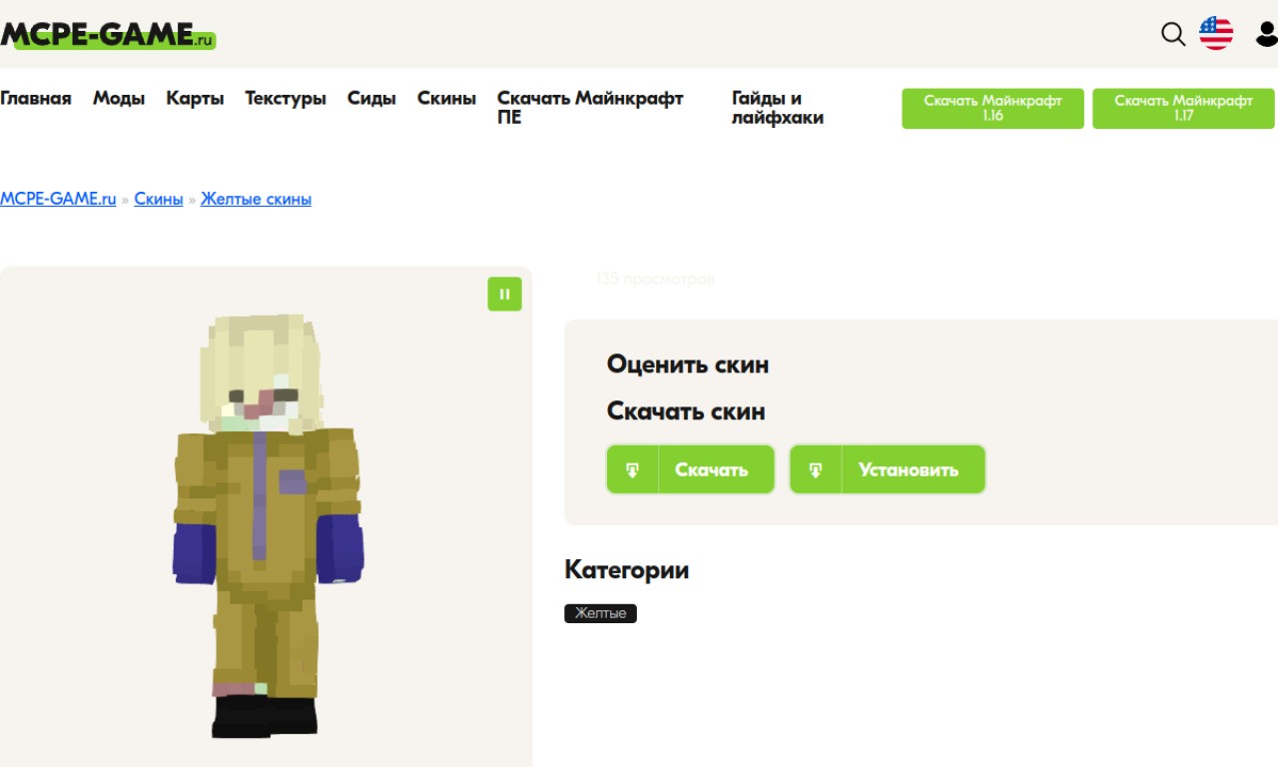1278x767 pixels.
Task: Open the Скины menu item
Action: [446, 98]
